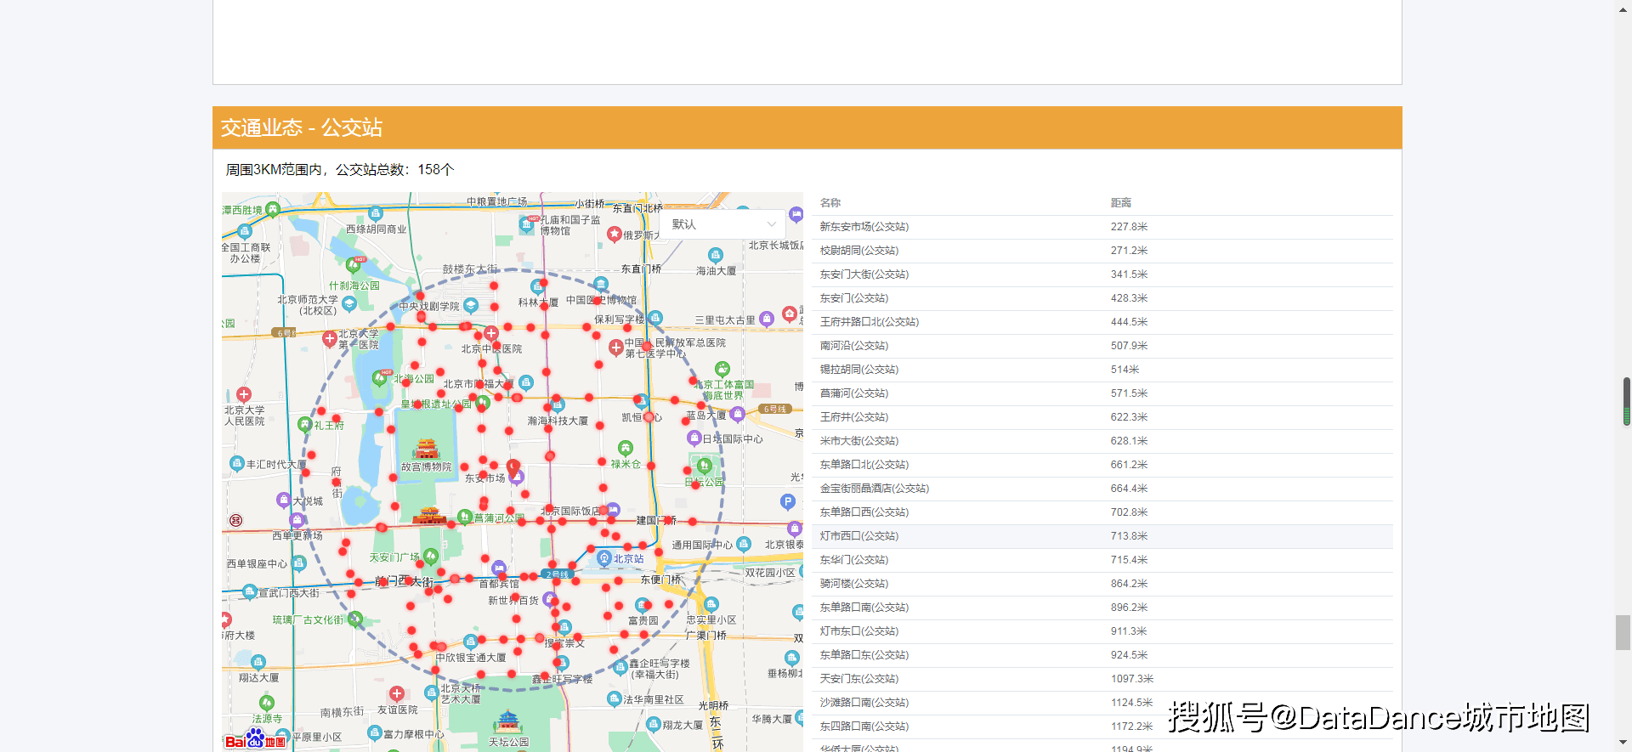Click the 故宫博物院 palace icon on map
This screenshot has width=1632, height=752.
[x=427, y=449]
